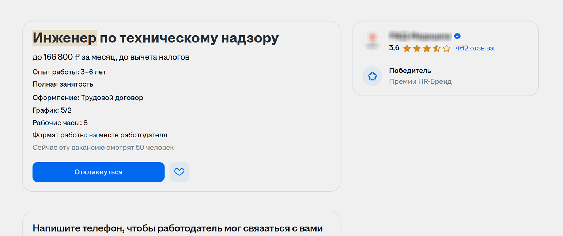Click the 3,6 rating number
The width and height of the screenshot is (563, 236).
(x=394, y=48)
